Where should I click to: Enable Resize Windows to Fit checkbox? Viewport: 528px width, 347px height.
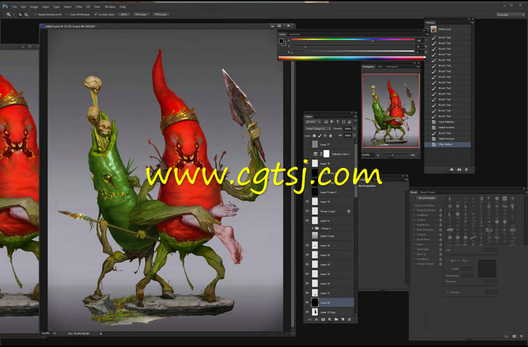(x=36, y=14)
